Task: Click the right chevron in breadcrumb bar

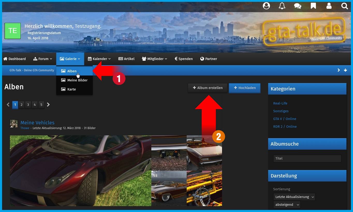Action: tap(339, 70)
